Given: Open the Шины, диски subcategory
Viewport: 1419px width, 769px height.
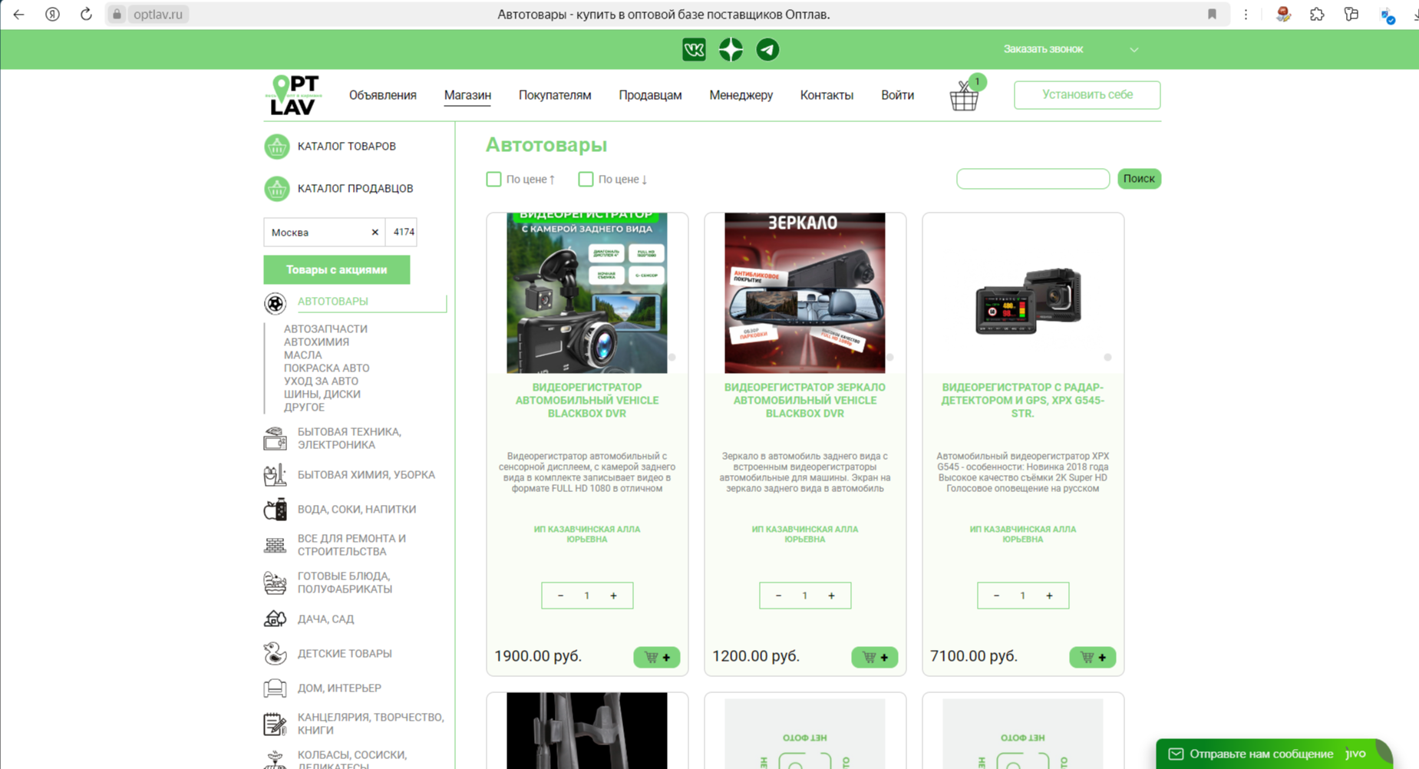Looking at the screenshot, I should coord(322,394).
